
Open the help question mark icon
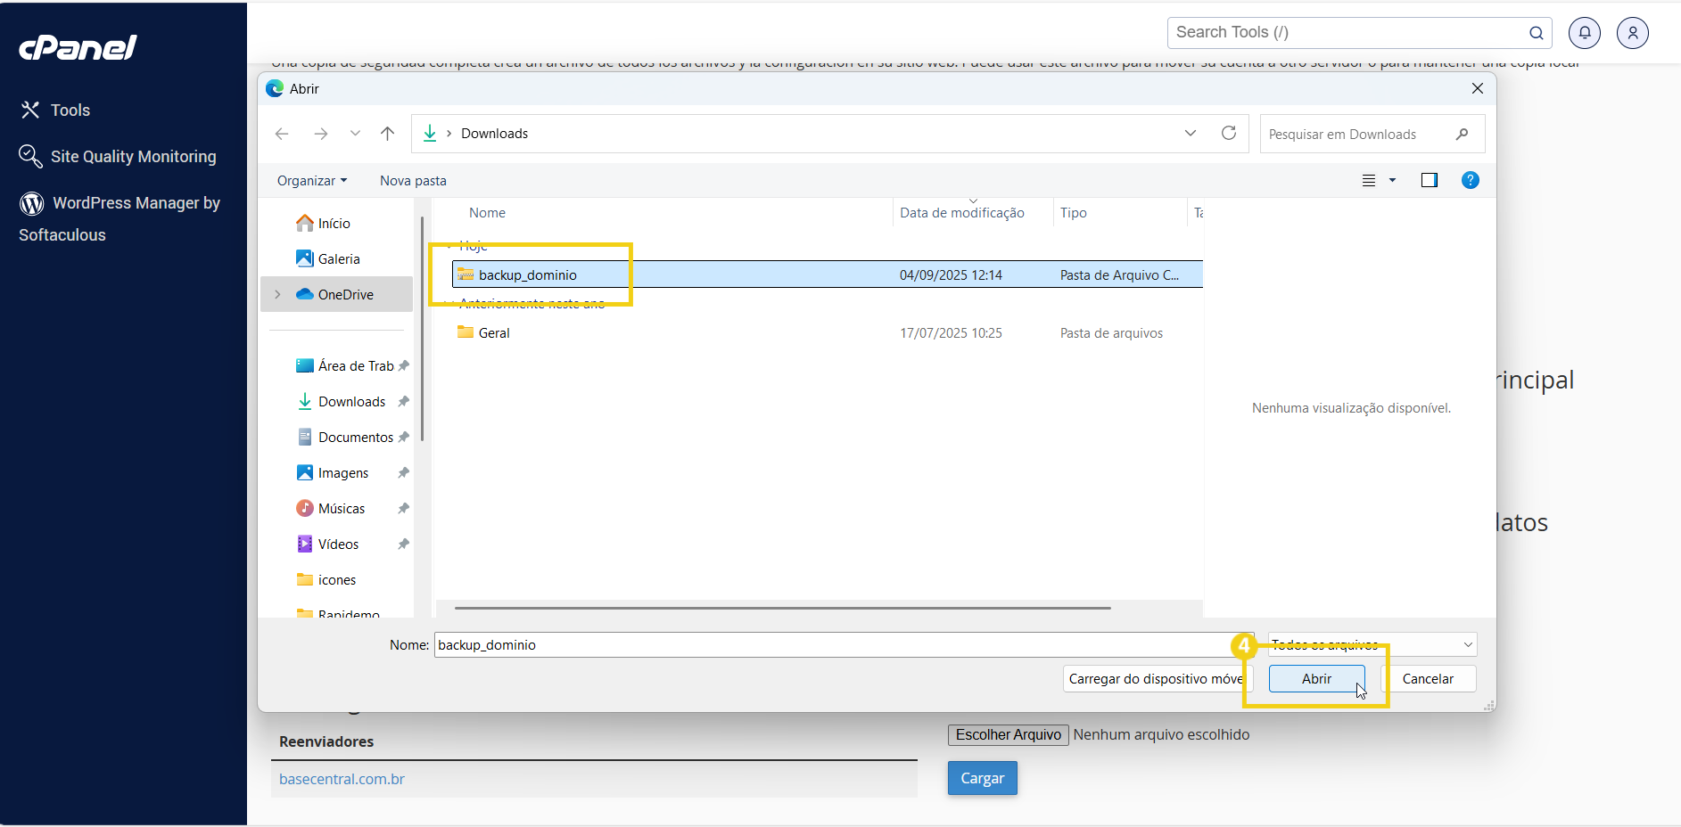pos(1470,180)
